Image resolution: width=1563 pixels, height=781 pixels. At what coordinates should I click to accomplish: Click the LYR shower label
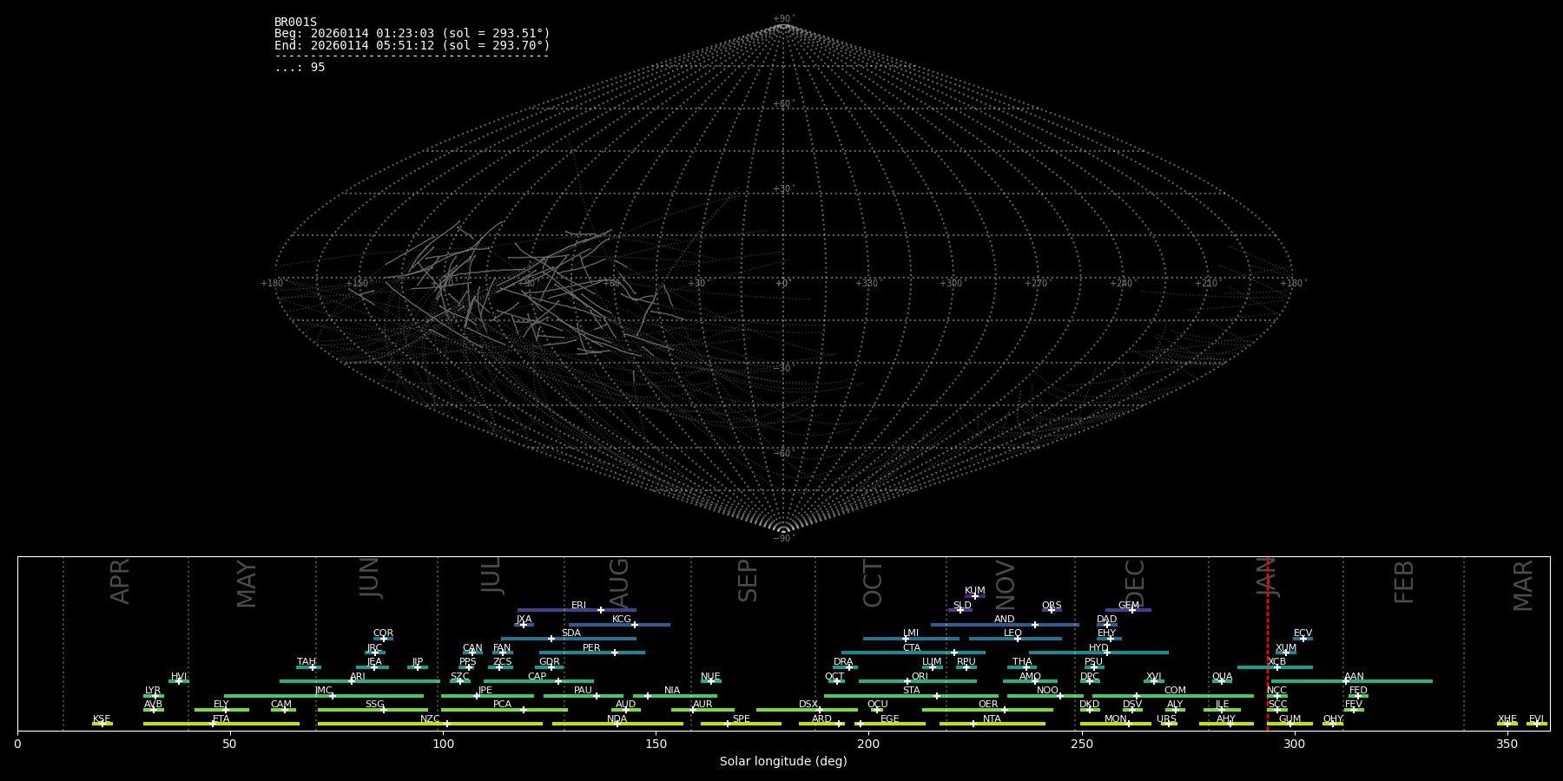tap(153, 691)
